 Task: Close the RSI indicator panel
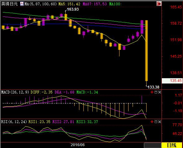[x=160, y=122]
